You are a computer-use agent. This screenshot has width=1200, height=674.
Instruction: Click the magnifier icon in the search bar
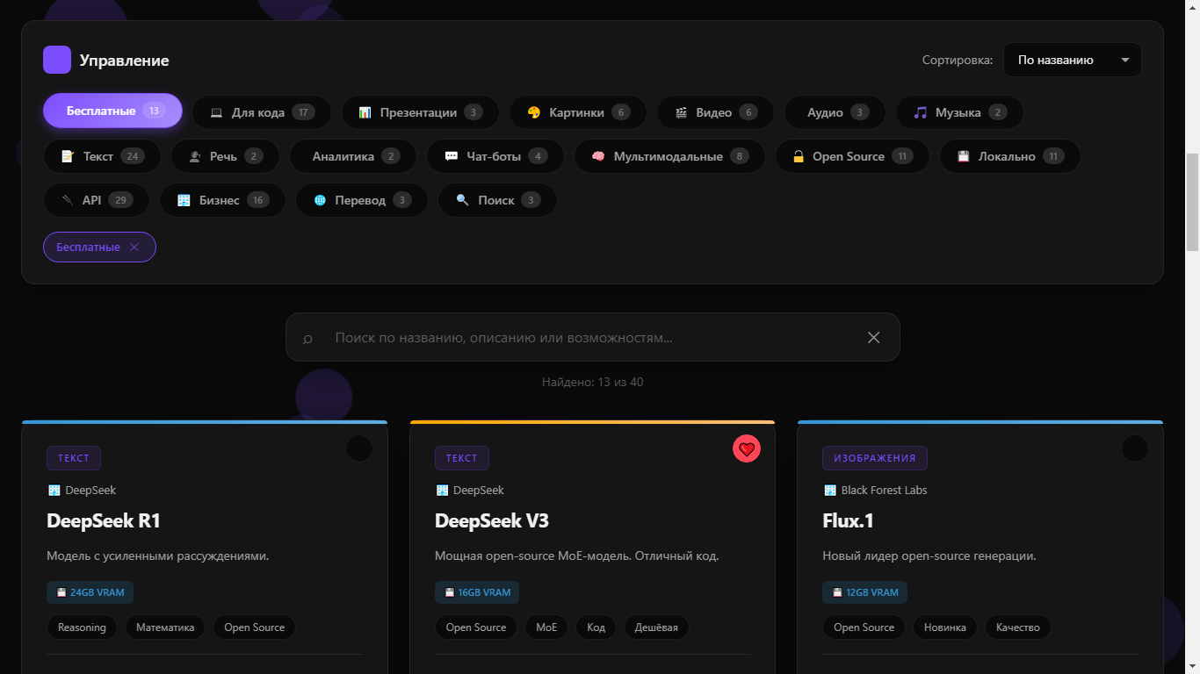click(x=307, y=339)
